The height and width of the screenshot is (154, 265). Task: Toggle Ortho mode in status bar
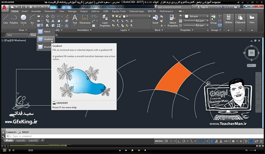pos(179,141)
